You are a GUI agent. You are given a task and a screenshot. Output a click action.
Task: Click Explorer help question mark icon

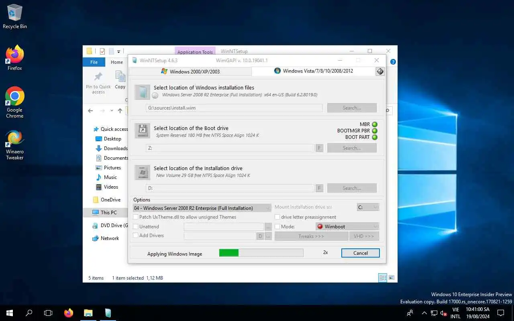(393, 62)
